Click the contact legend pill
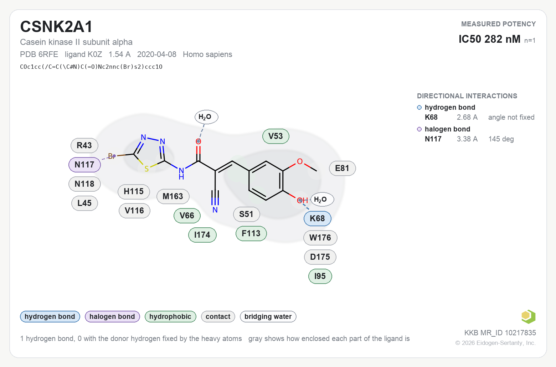This screenshot has width=556, height=367. [218, 316]
